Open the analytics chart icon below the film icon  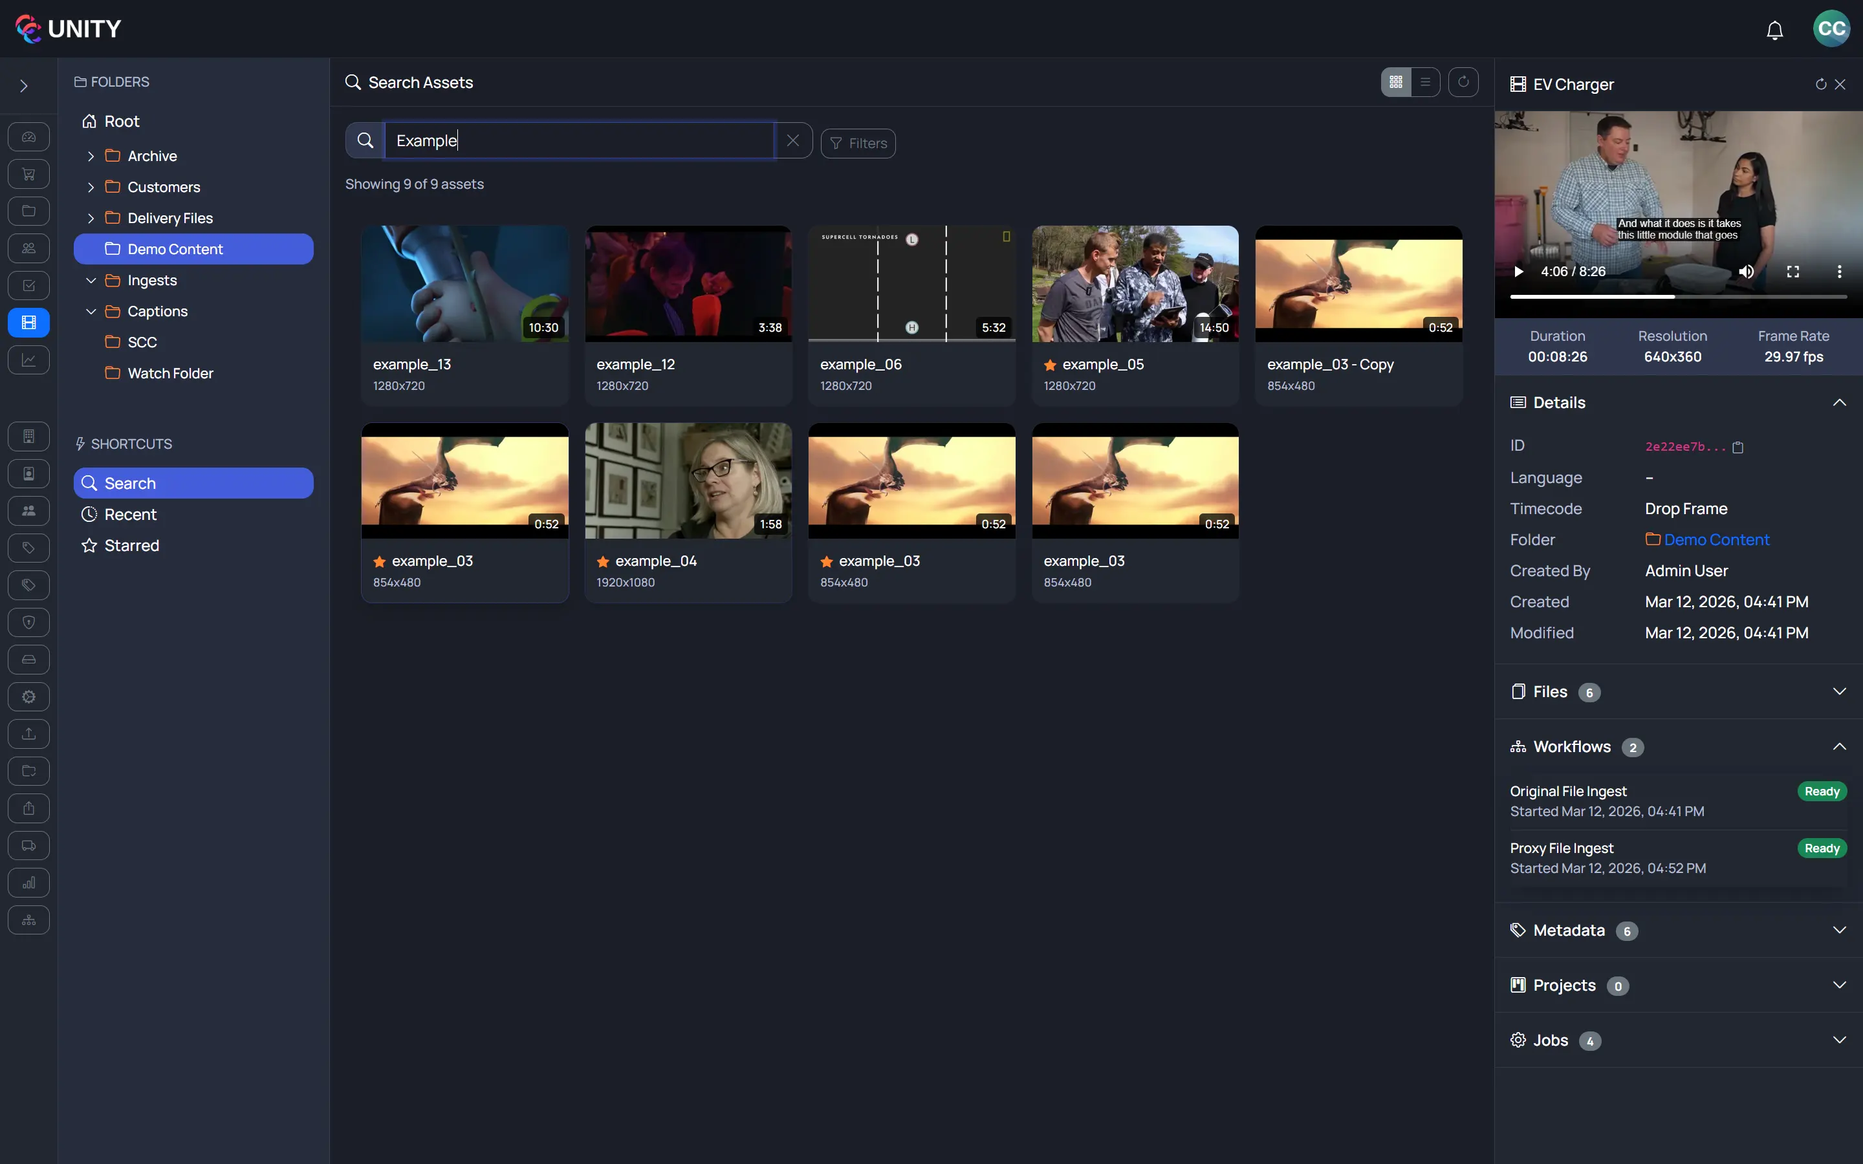28,360
